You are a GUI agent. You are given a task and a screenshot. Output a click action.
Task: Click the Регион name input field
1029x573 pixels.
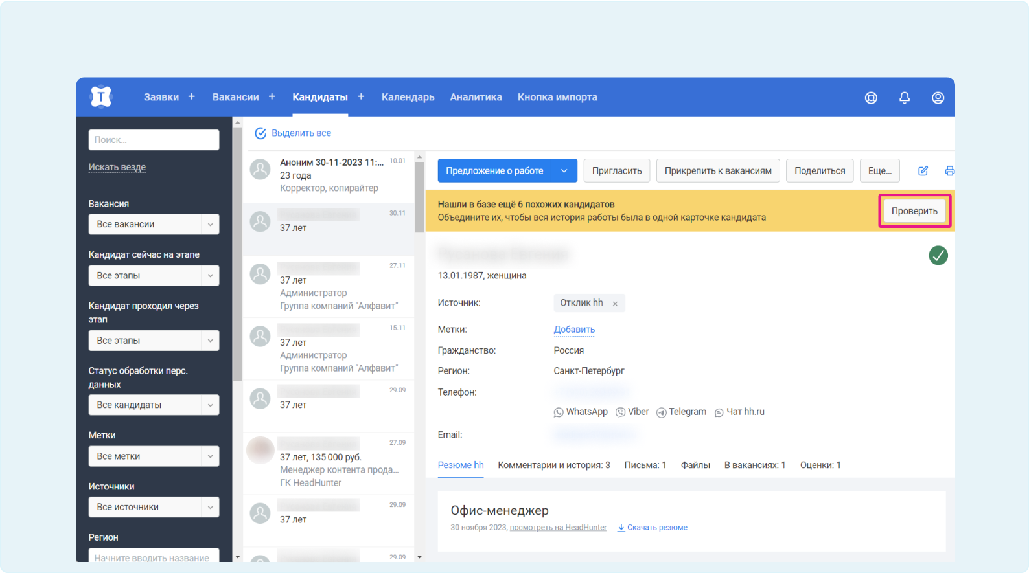point(154,557)
